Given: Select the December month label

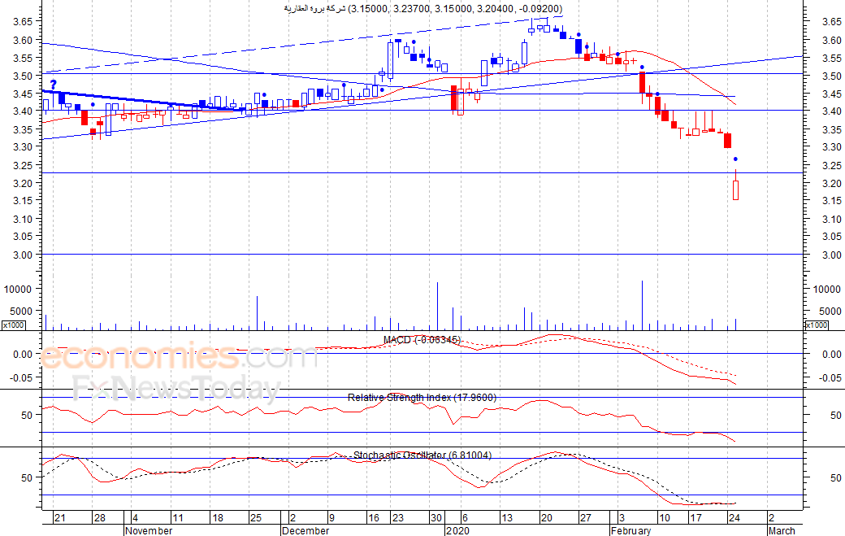Looking at the screenshot, I should pos(305,530).
